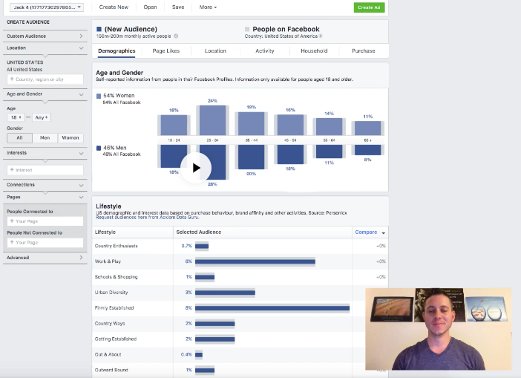The image size is (521, 378).
Task: Play the video with center play button
Action: pos(196,168)
